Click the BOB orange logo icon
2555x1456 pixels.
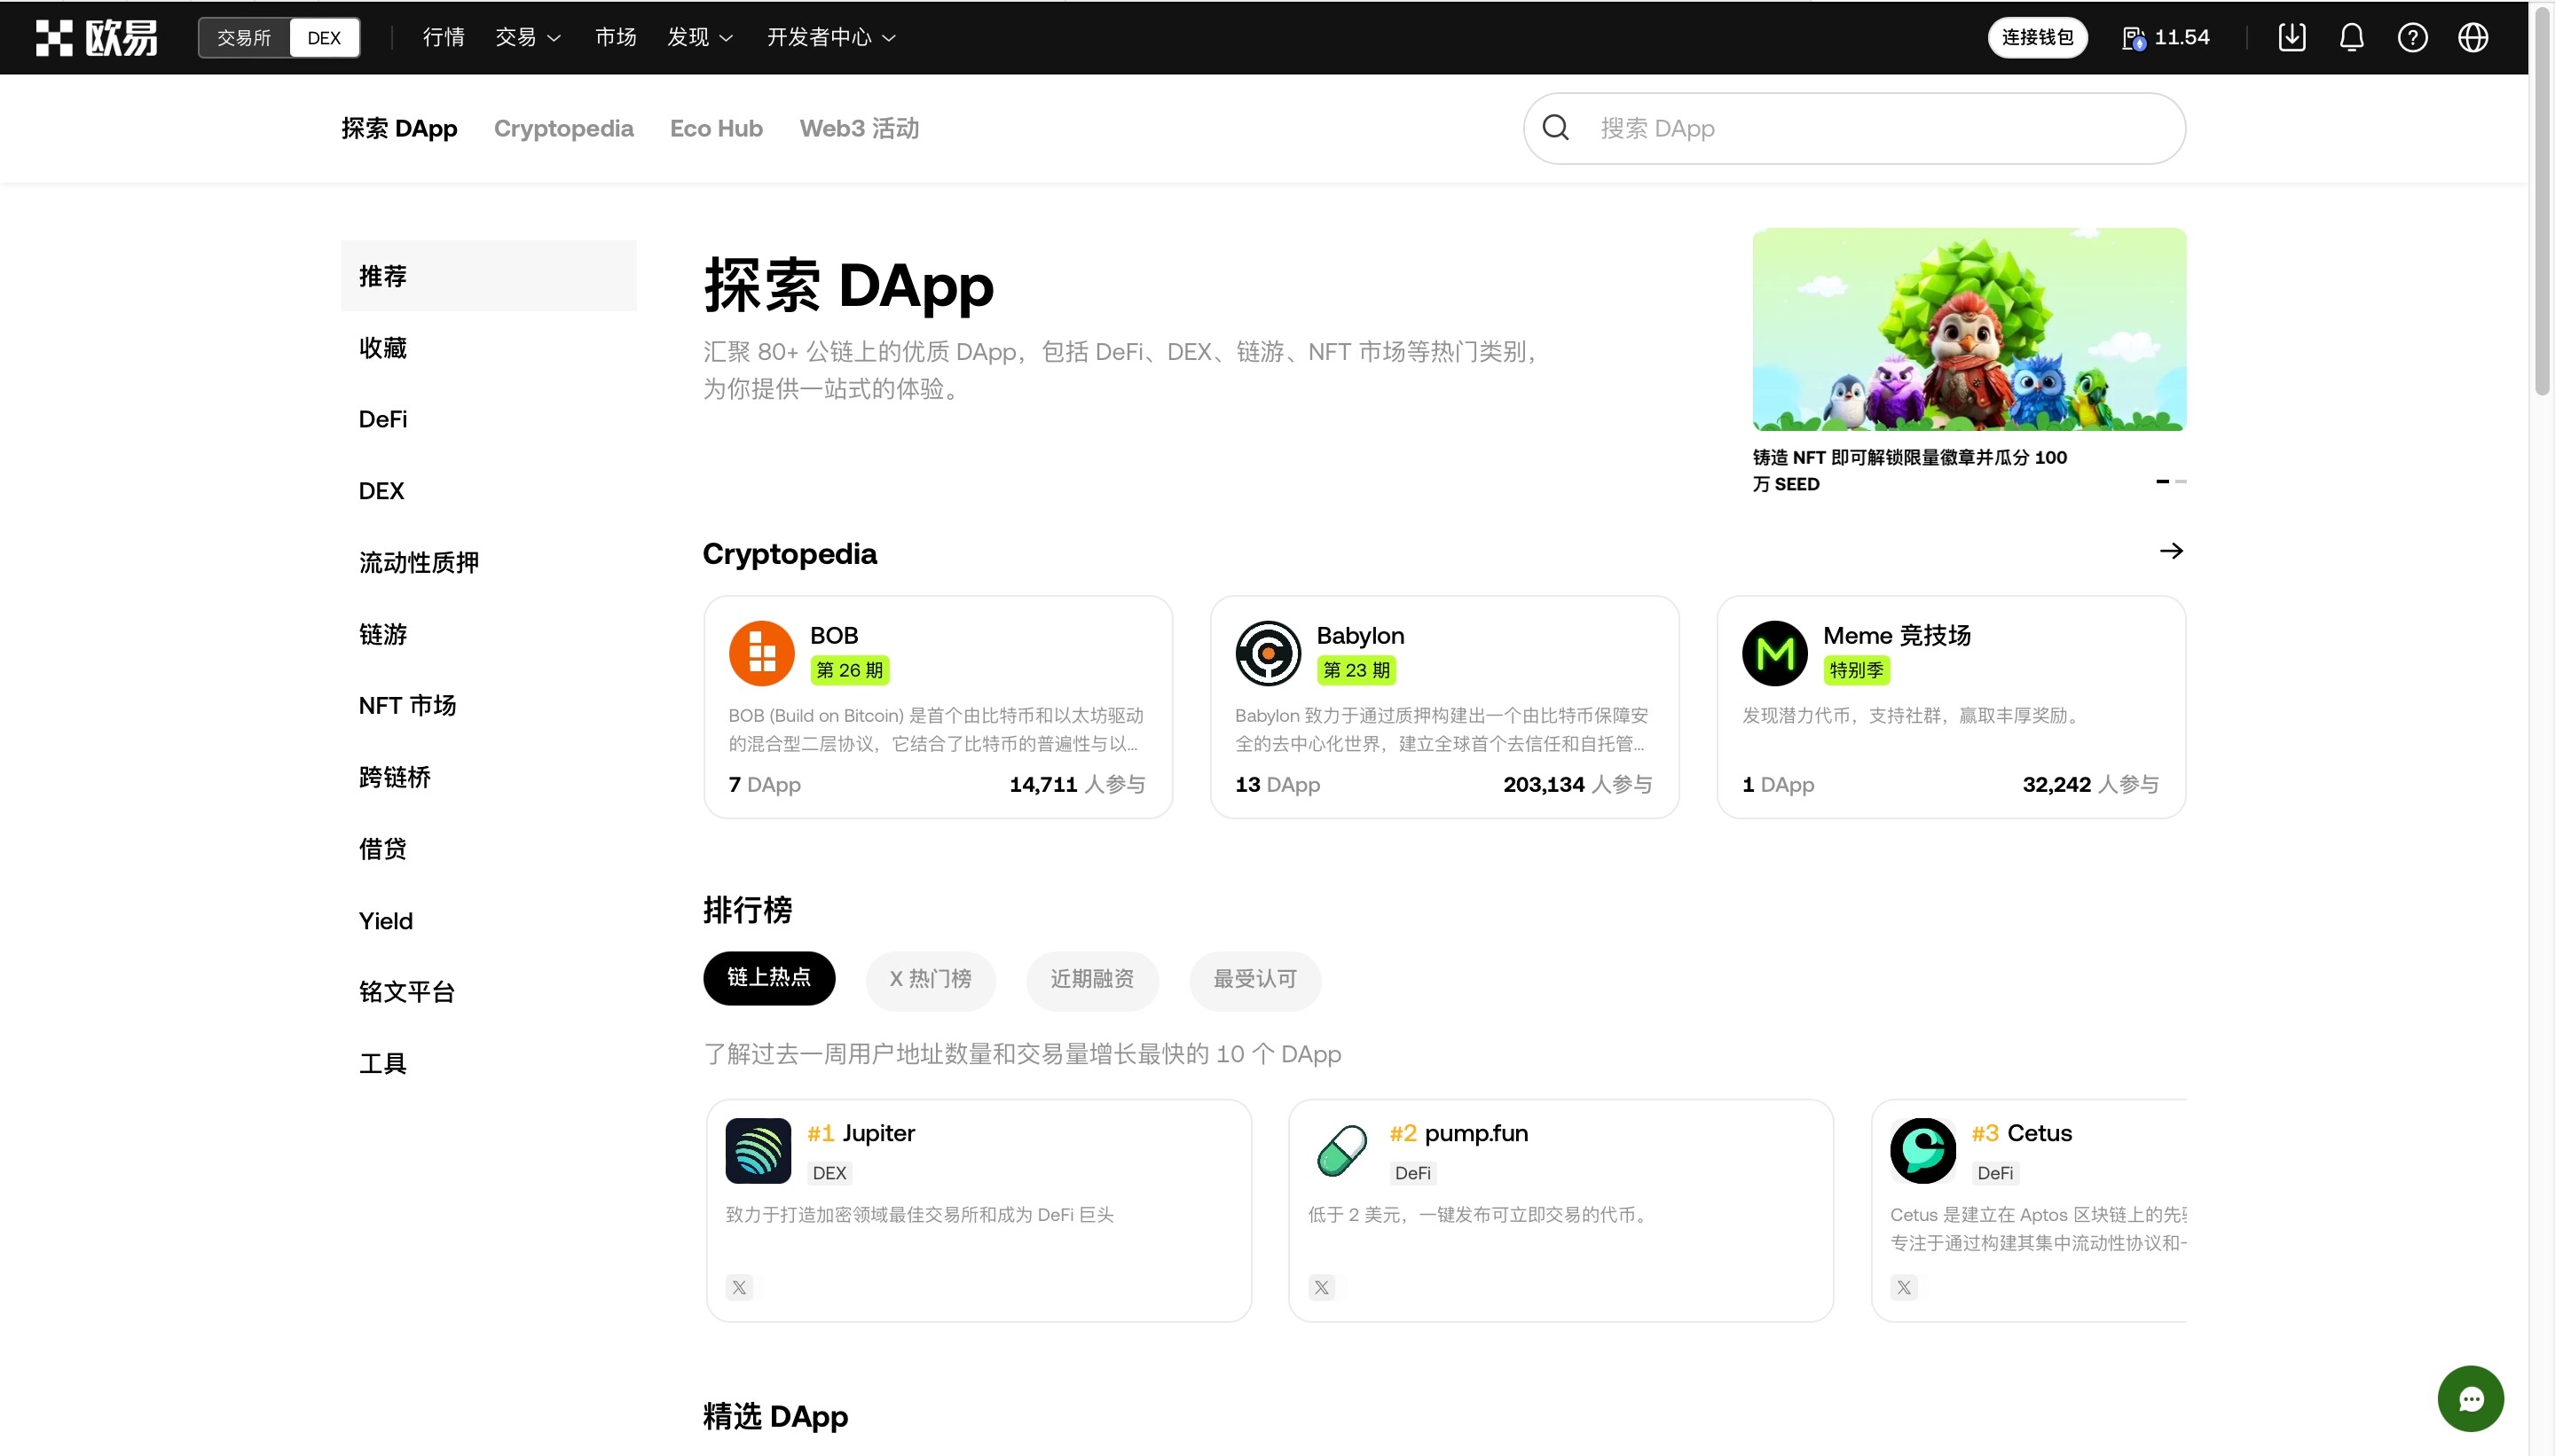click(761, 653)
